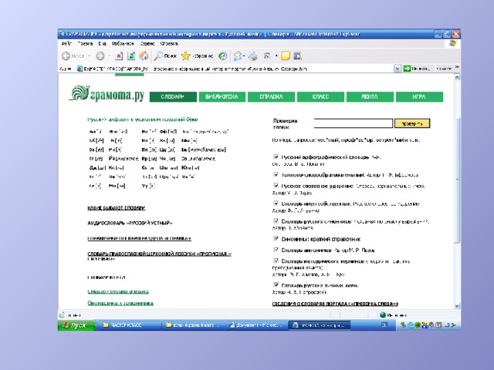The width and height of the screenshot is (494, 370).
Task: Click the Проверка слова input field
Action: point(354,123)
